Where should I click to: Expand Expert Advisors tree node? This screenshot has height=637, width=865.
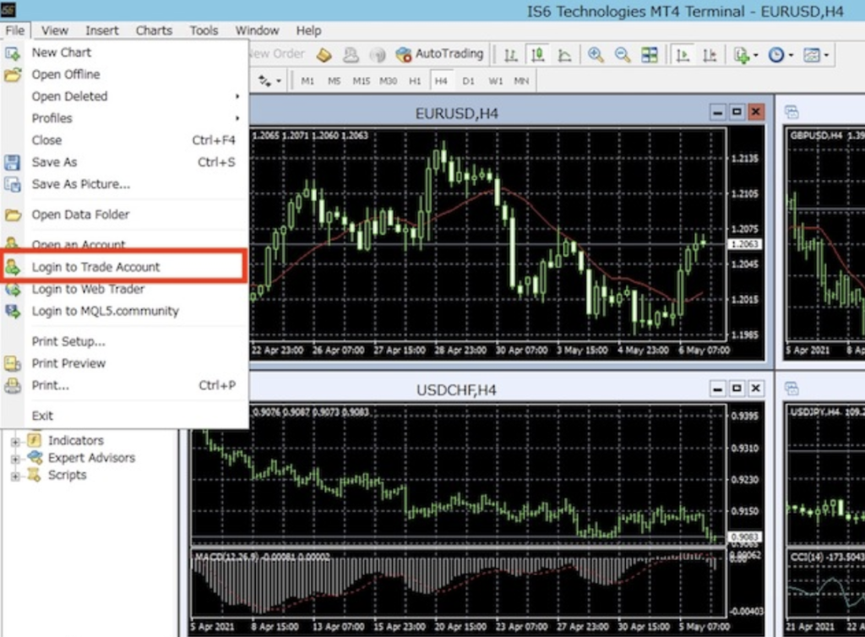tap(15, 458)
